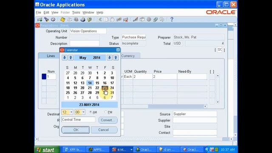Click the Zoom toolbar icon
The image size is (272, 153).
pos(142,20)
